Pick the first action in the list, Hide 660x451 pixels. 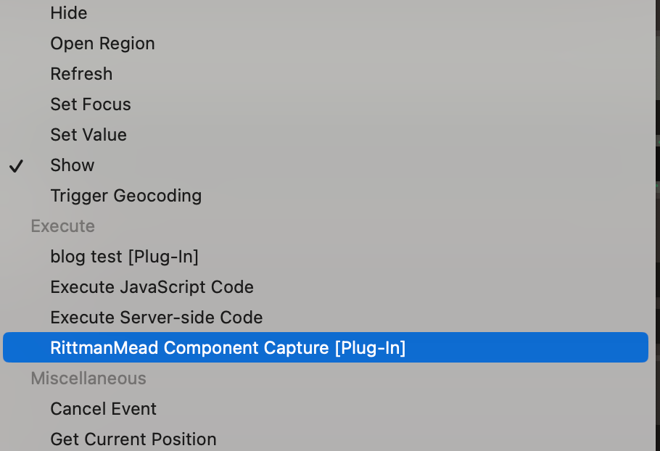[x=68, y=13]
